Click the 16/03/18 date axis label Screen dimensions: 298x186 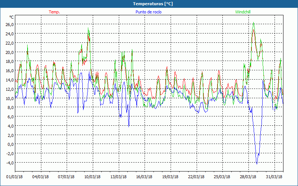[144, 177]
